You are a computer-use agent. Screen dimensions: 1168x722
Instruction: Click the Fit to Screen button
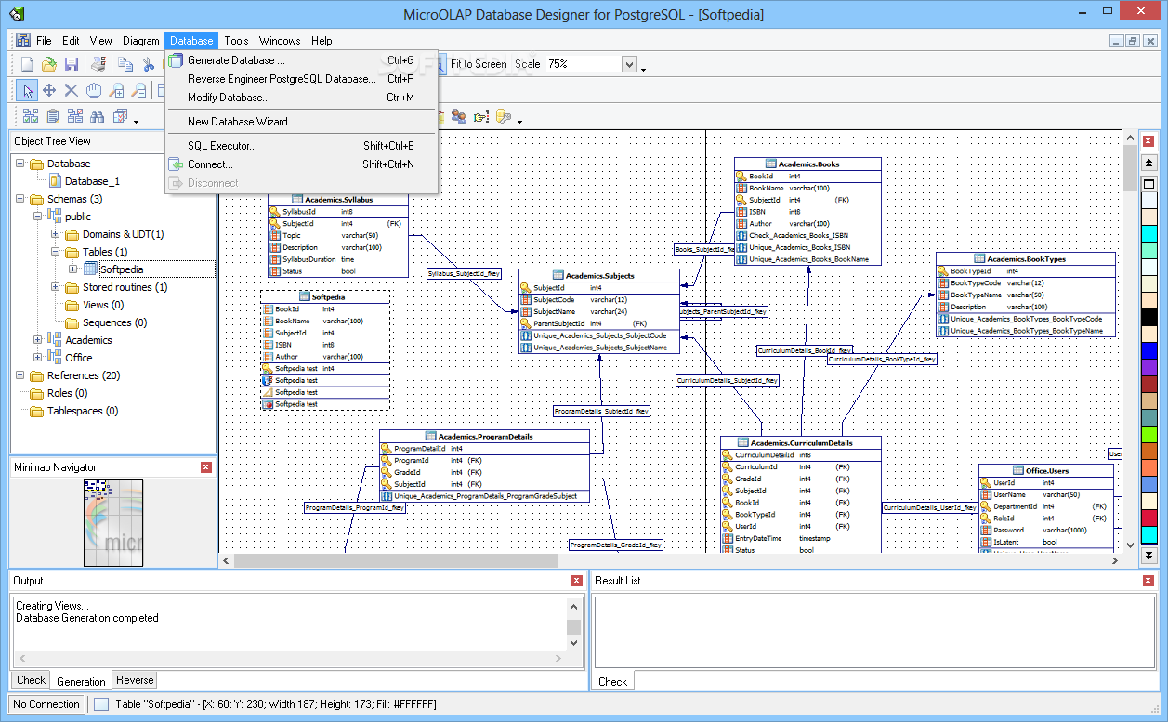pos(479,64)
